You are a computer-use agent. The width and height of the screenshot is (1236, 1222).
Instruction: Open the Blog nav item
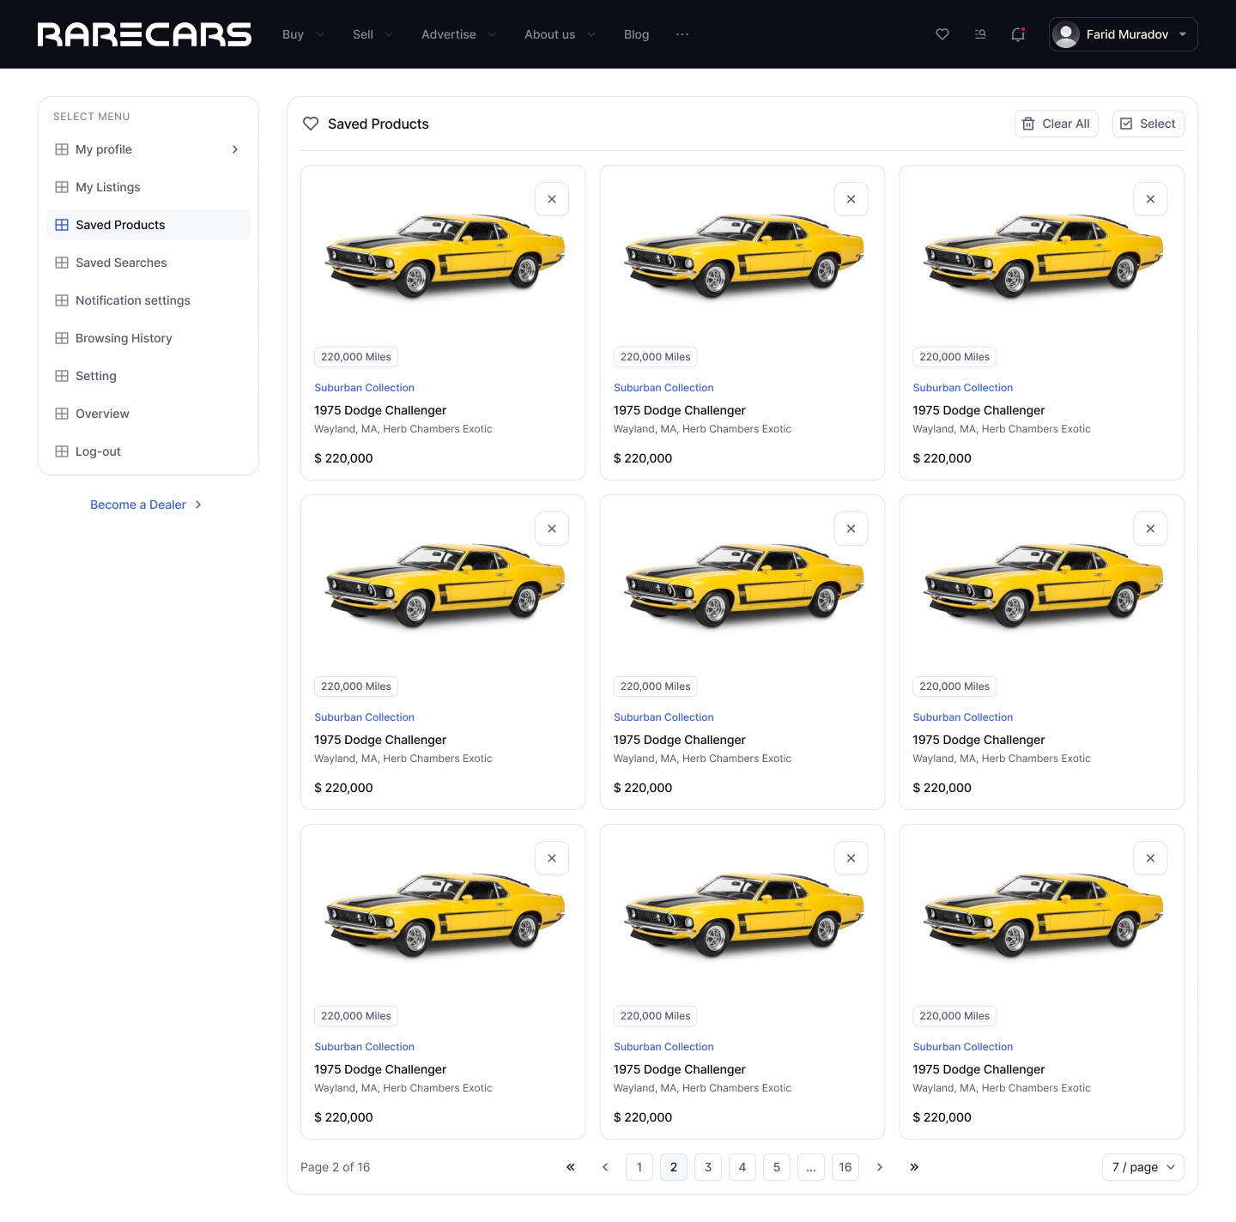pos(636,34)
